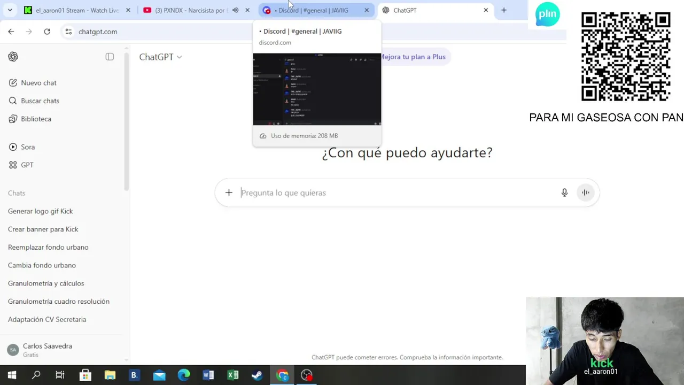Focus the 'Pregunta lo que quieras' input field
Image resolution: width=684 pixels, height=385 pixels.
tap(397, 193)
